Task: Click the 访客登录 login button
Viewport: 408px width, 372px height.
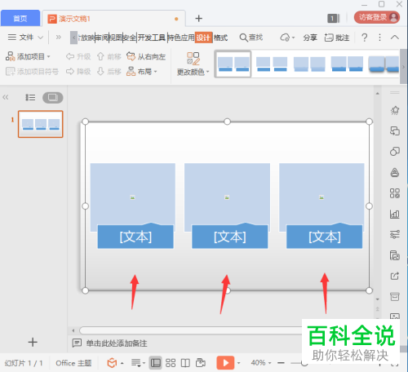Action: coord(377,17)
